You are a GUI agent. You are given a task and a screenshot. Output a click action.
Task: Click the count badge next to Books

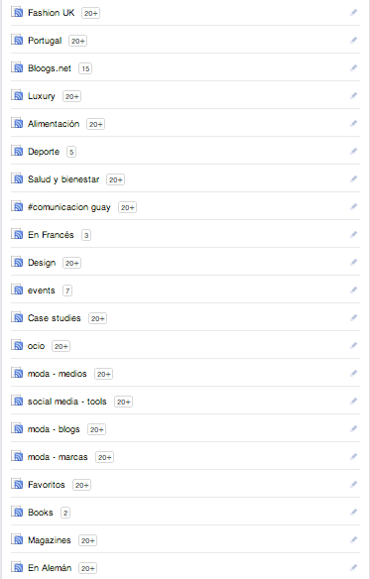(65, 513)
